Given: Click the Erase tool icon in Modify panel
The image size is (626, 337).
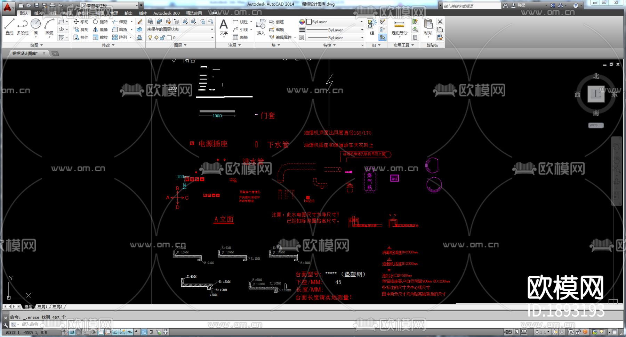Looking at the screenshot, I should 139,22.
